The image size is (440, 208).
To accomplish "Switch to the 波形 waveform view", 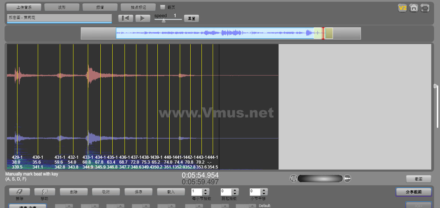I will 62,7.
